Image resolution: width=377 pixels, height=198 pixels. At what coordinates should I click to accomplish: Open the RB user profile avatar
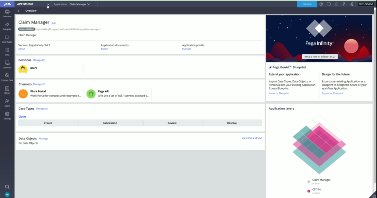pyautogui.click(x=7, y=195)
